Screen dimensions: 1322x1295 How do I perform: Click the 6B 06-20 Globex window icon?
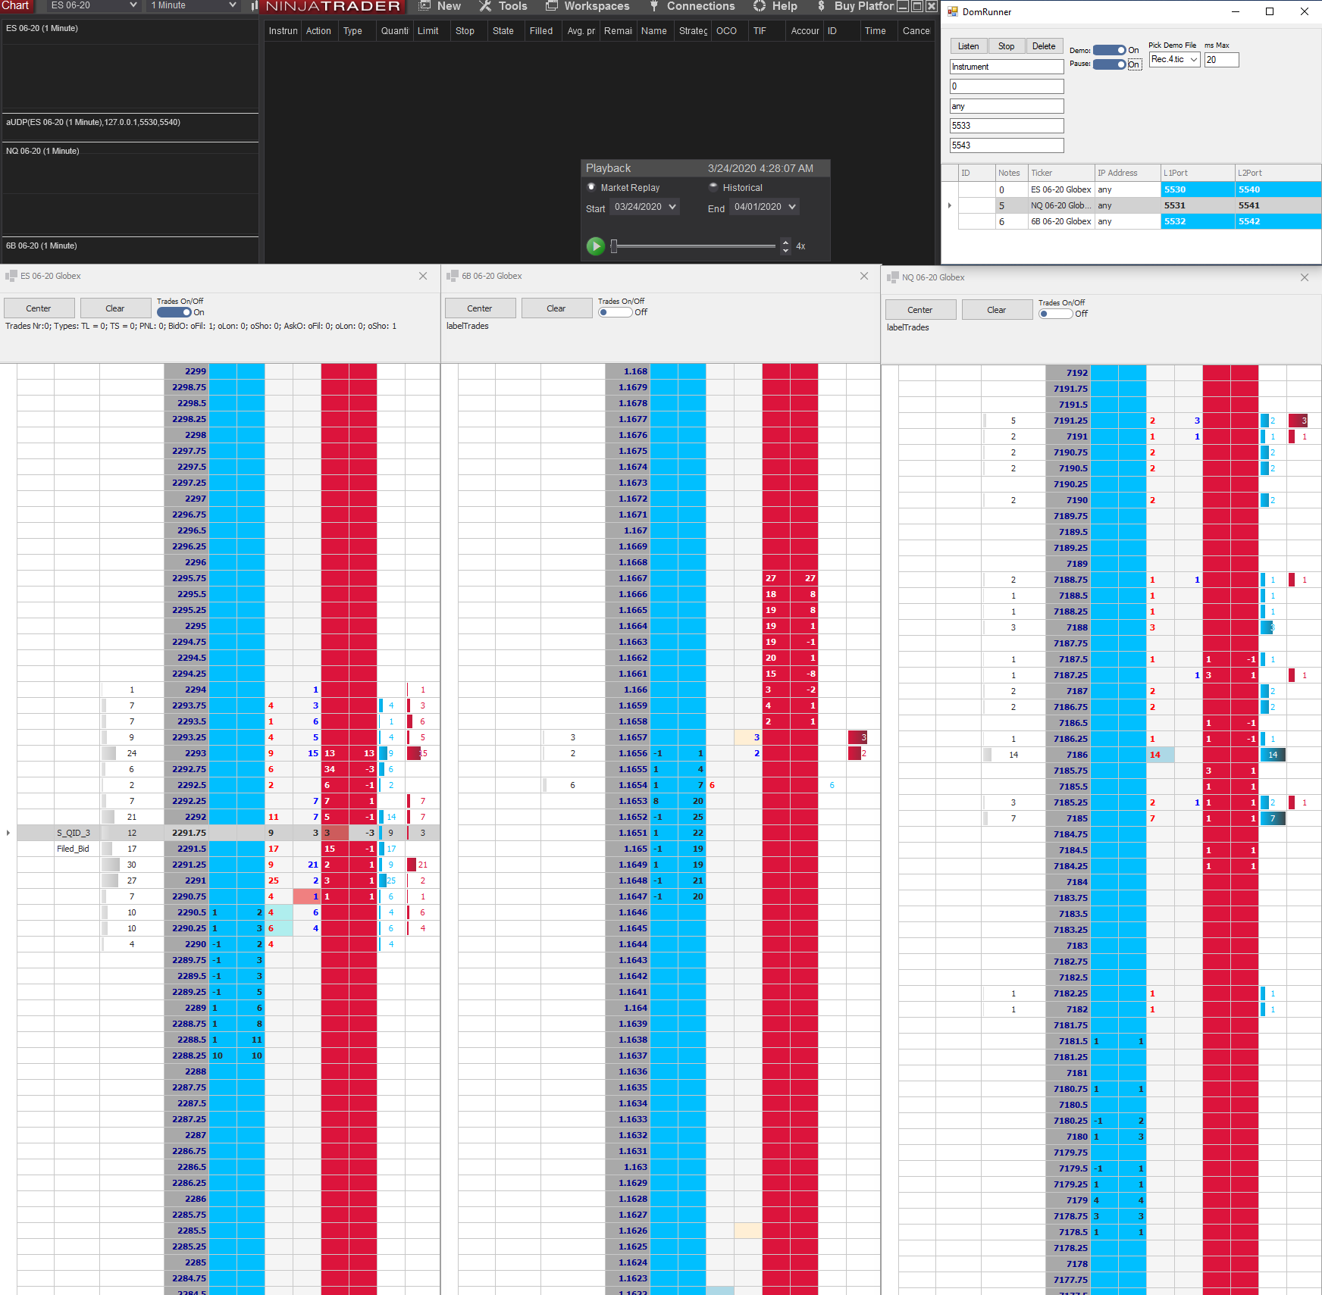453,276
